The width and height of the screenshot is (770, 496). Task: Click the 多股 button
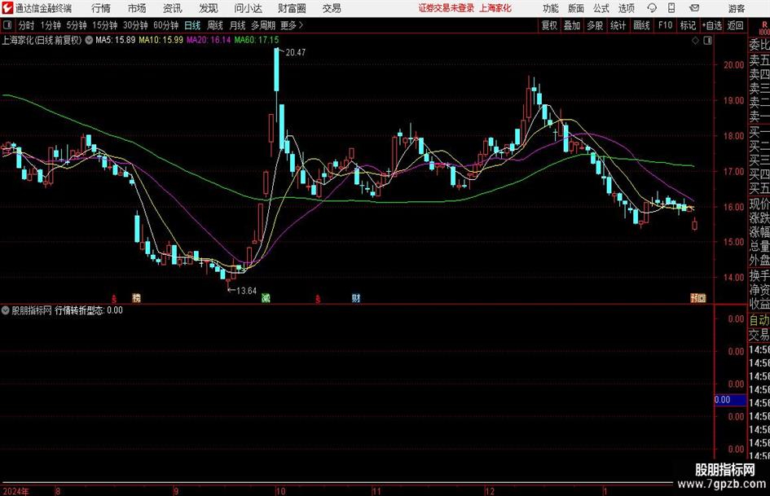(595, 25)
